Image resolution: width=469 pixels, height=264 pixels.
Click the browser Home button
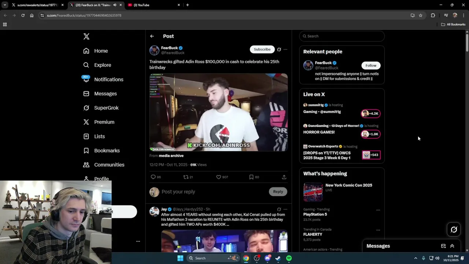[32, 15]
